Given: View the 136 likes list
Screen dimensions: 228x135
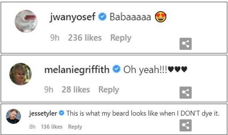Looking at the screenshot, I should coord(52,127).
